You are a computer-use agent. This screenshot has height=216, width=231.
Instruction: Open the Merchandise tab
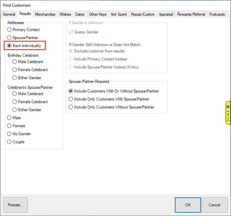[x=45, y=14]
